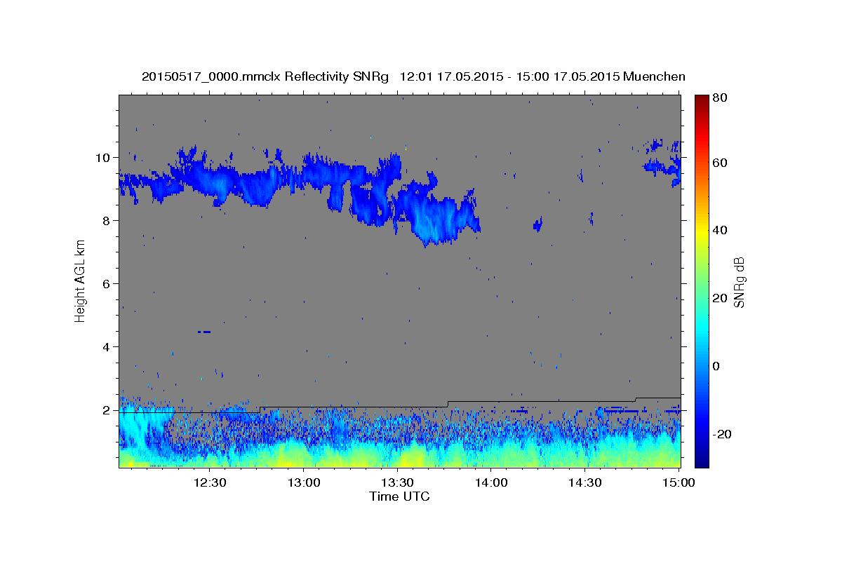Click the plot title mentioning Muenchen

click(413, 76)
